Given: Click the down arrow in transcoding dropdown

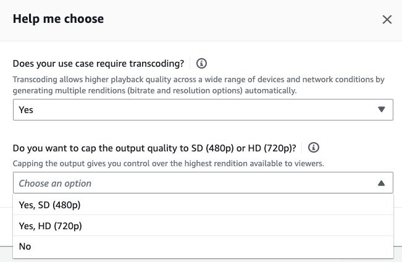Looking at the screenshot, I should coord(382,109).
